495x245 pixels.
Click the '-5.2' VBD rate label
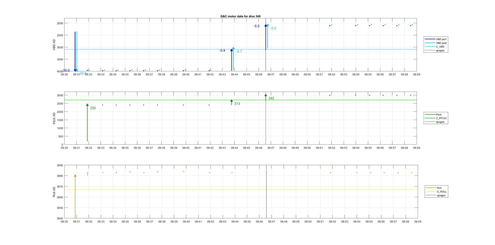pyautogui.click(x=273, y=28)
